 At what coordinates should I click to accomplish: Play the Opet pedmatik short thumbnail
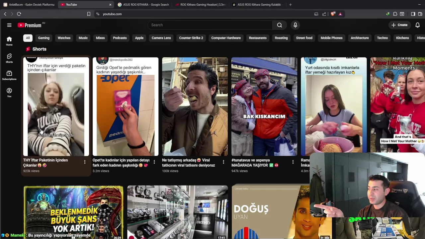(126, 107)
